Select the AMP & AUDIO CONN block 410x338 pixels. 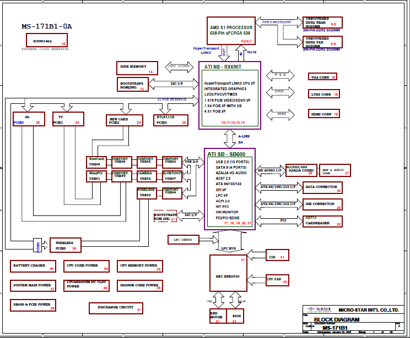[x=335, y=170]
